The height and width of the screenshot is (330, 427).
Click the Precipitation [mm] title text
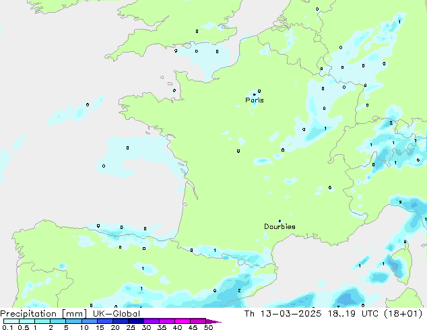pyautogui.click(x=43, y=314)
